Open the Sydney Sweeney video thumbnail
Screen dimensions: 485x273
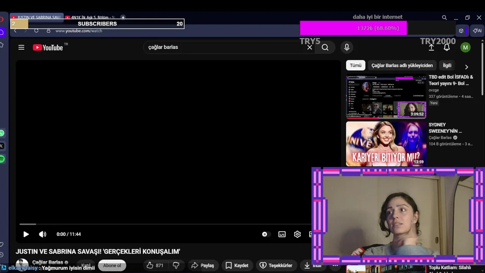click(386, 144)
